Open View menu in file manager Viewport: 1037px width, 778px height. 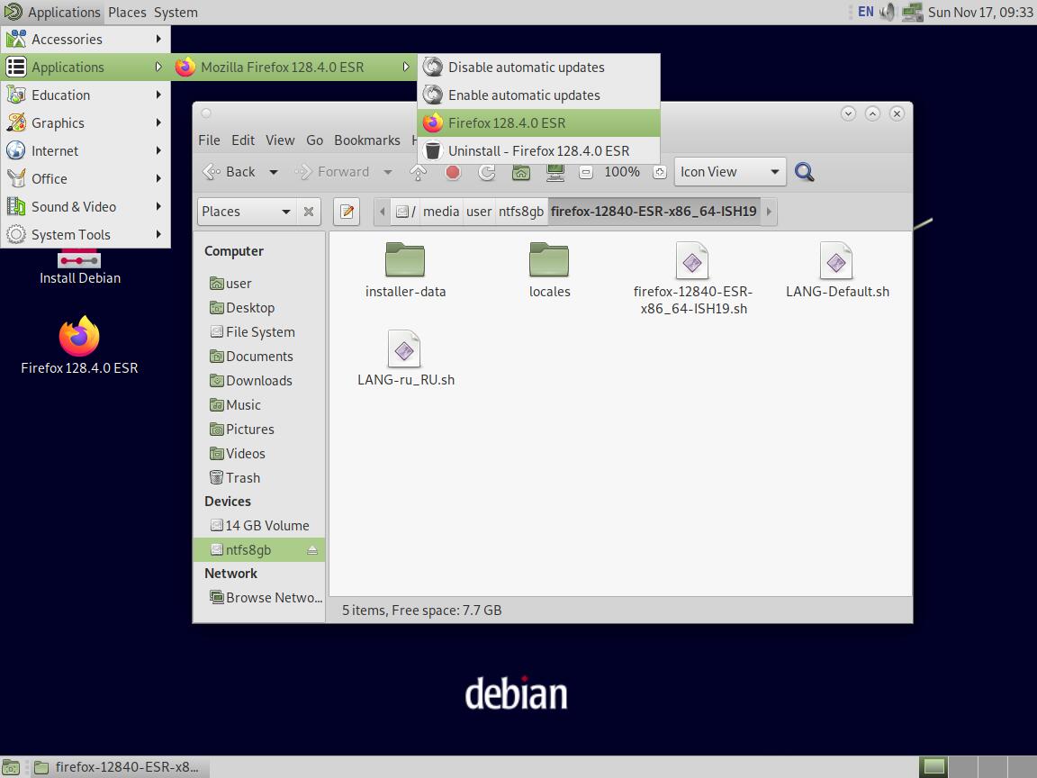coord(280,140)
